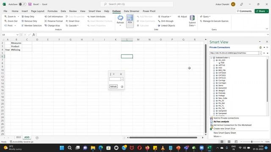271x152 pixels.
Task: Collapse the ribbon with the chevron
Action: tap(267, 29)
